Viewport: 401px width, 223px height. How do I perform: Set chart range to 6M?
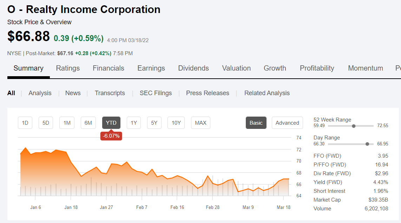tap(88, 123)
